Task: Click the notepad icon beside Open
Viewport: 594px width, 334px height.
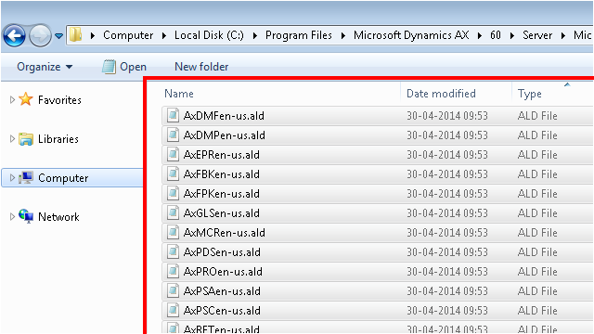Action: pos(109,67)
